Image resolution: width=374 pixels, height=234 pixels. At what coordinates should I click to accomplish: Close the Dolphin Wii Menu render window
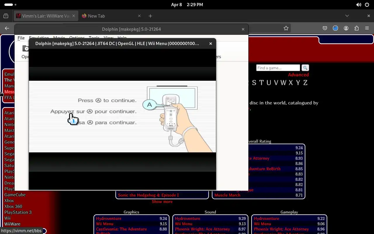210,44
